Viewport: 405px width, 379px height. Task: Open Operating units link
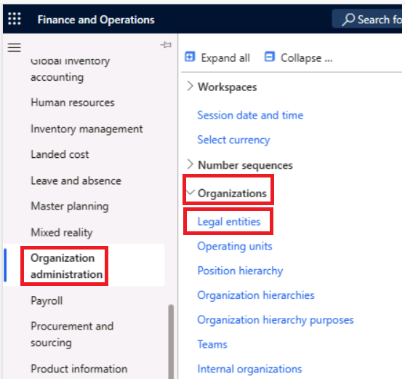[235, 247]
